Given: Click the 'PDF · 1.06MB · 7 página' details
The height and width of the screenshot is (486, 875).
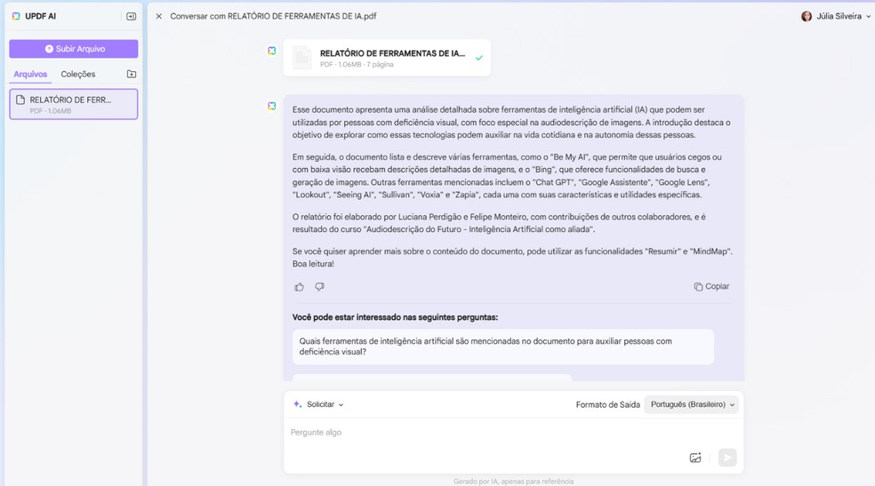Looking at the screenshot, I should click(x=357, y=65).
